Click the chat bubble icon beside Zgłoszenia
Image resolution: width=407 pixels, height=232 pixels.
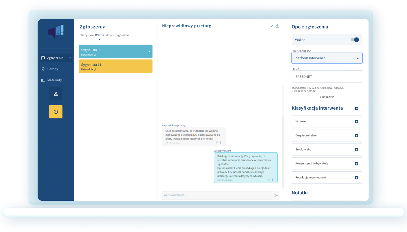click(x=43, y=58)
